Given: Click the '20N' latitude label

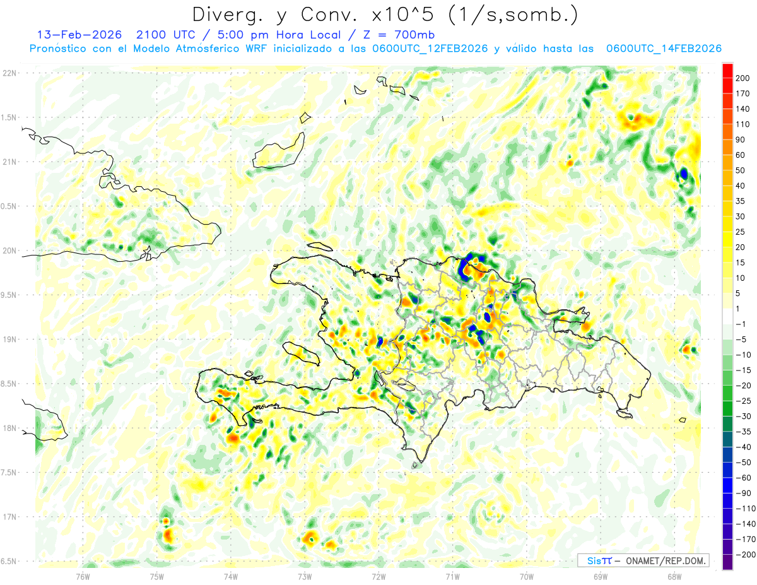Looking at the screenshot, I should [9, 251].
